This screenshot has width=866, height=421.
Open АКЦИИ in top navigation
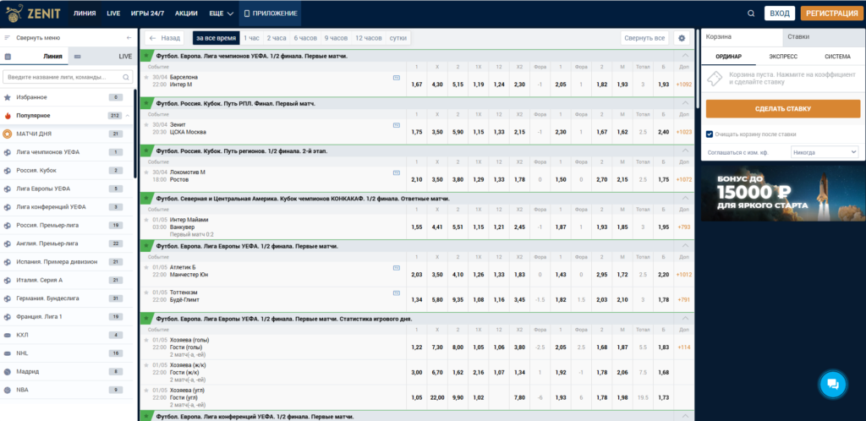(186, 14)
